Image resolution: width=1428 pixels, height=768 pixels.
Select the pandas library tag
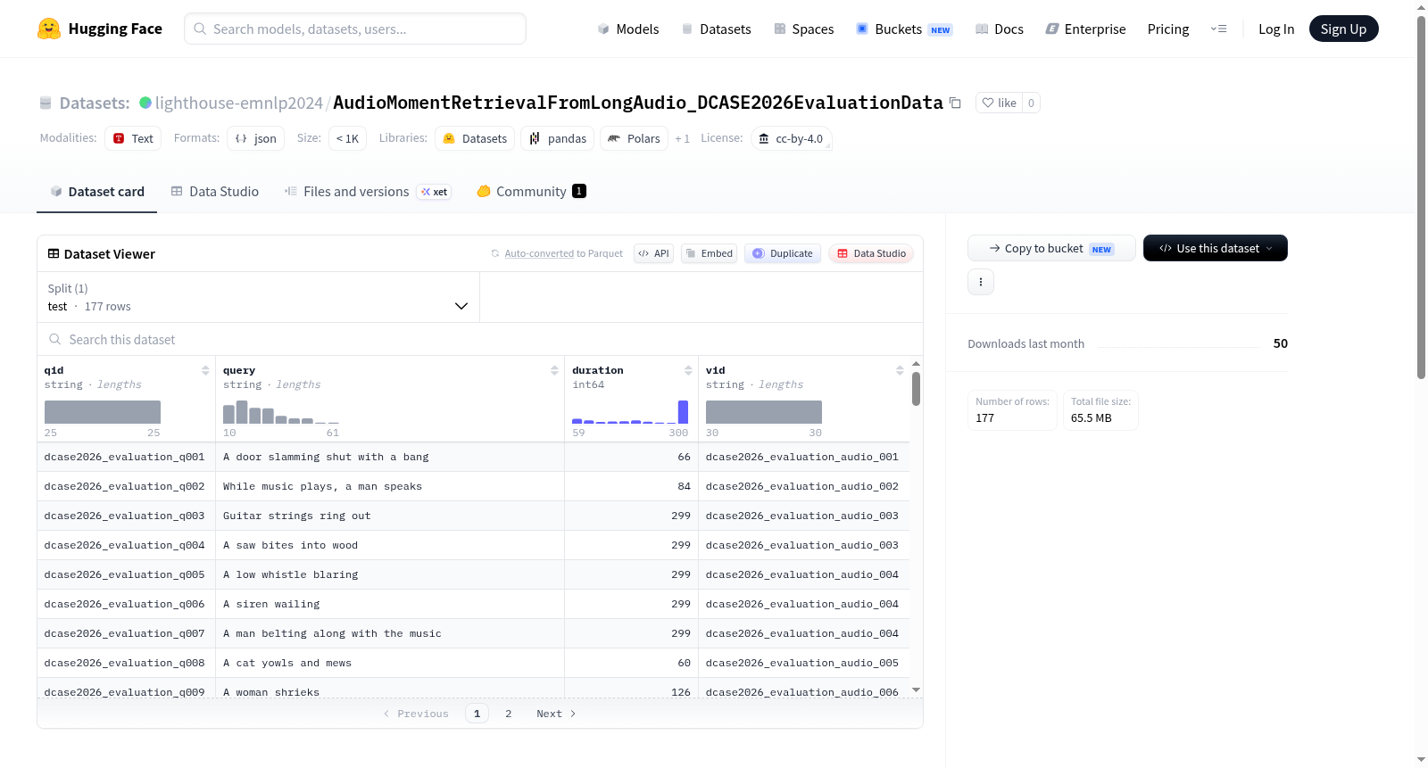(557, 138)
